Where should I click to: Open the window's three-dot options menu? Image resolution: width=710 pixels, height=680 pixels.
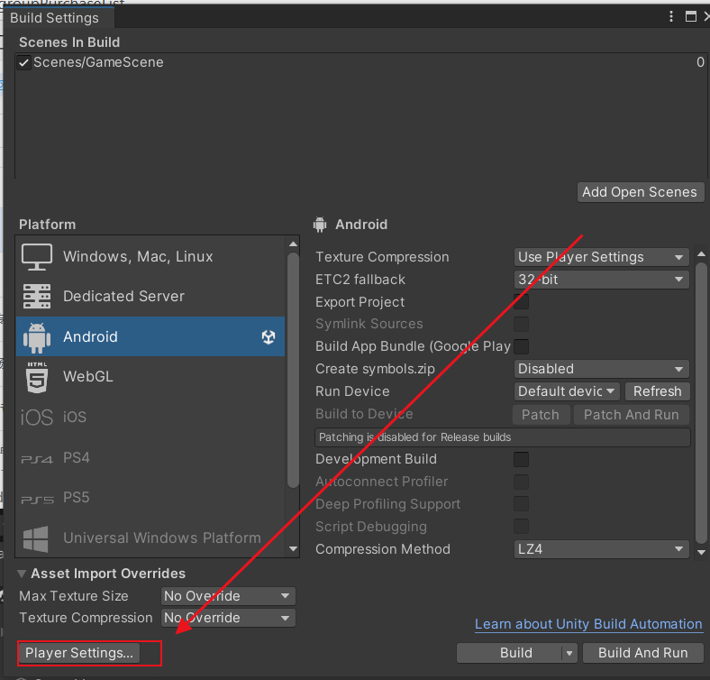coord(671,17)
